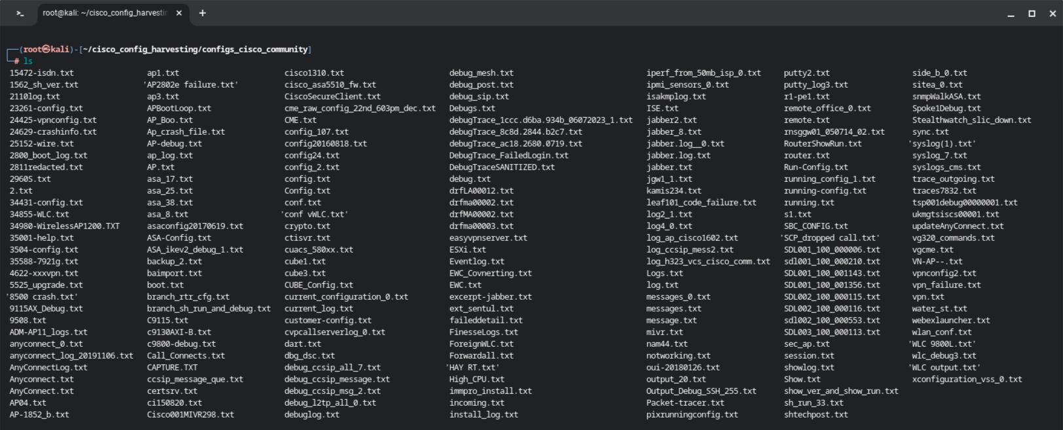Select 23261-config.txt in listing
Screen dimensions: 1063x430
pyautogui.click(x=46, y=109)
